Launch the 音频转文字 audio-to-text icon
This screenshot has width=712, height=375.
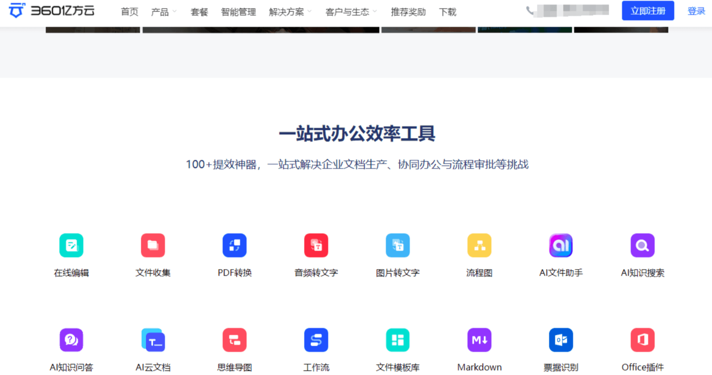316,245
